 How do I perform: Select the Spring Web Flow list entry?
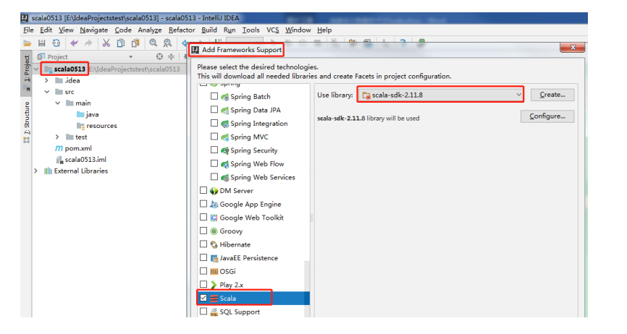click(x=257, y=164)
